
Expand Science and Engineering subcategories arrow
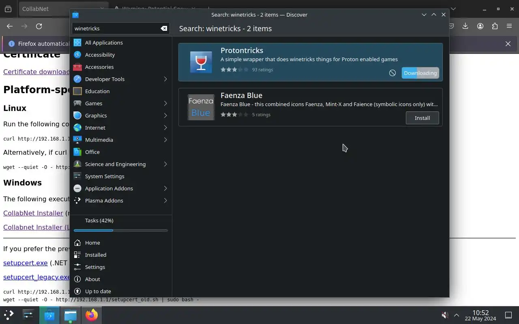(165, 164)
